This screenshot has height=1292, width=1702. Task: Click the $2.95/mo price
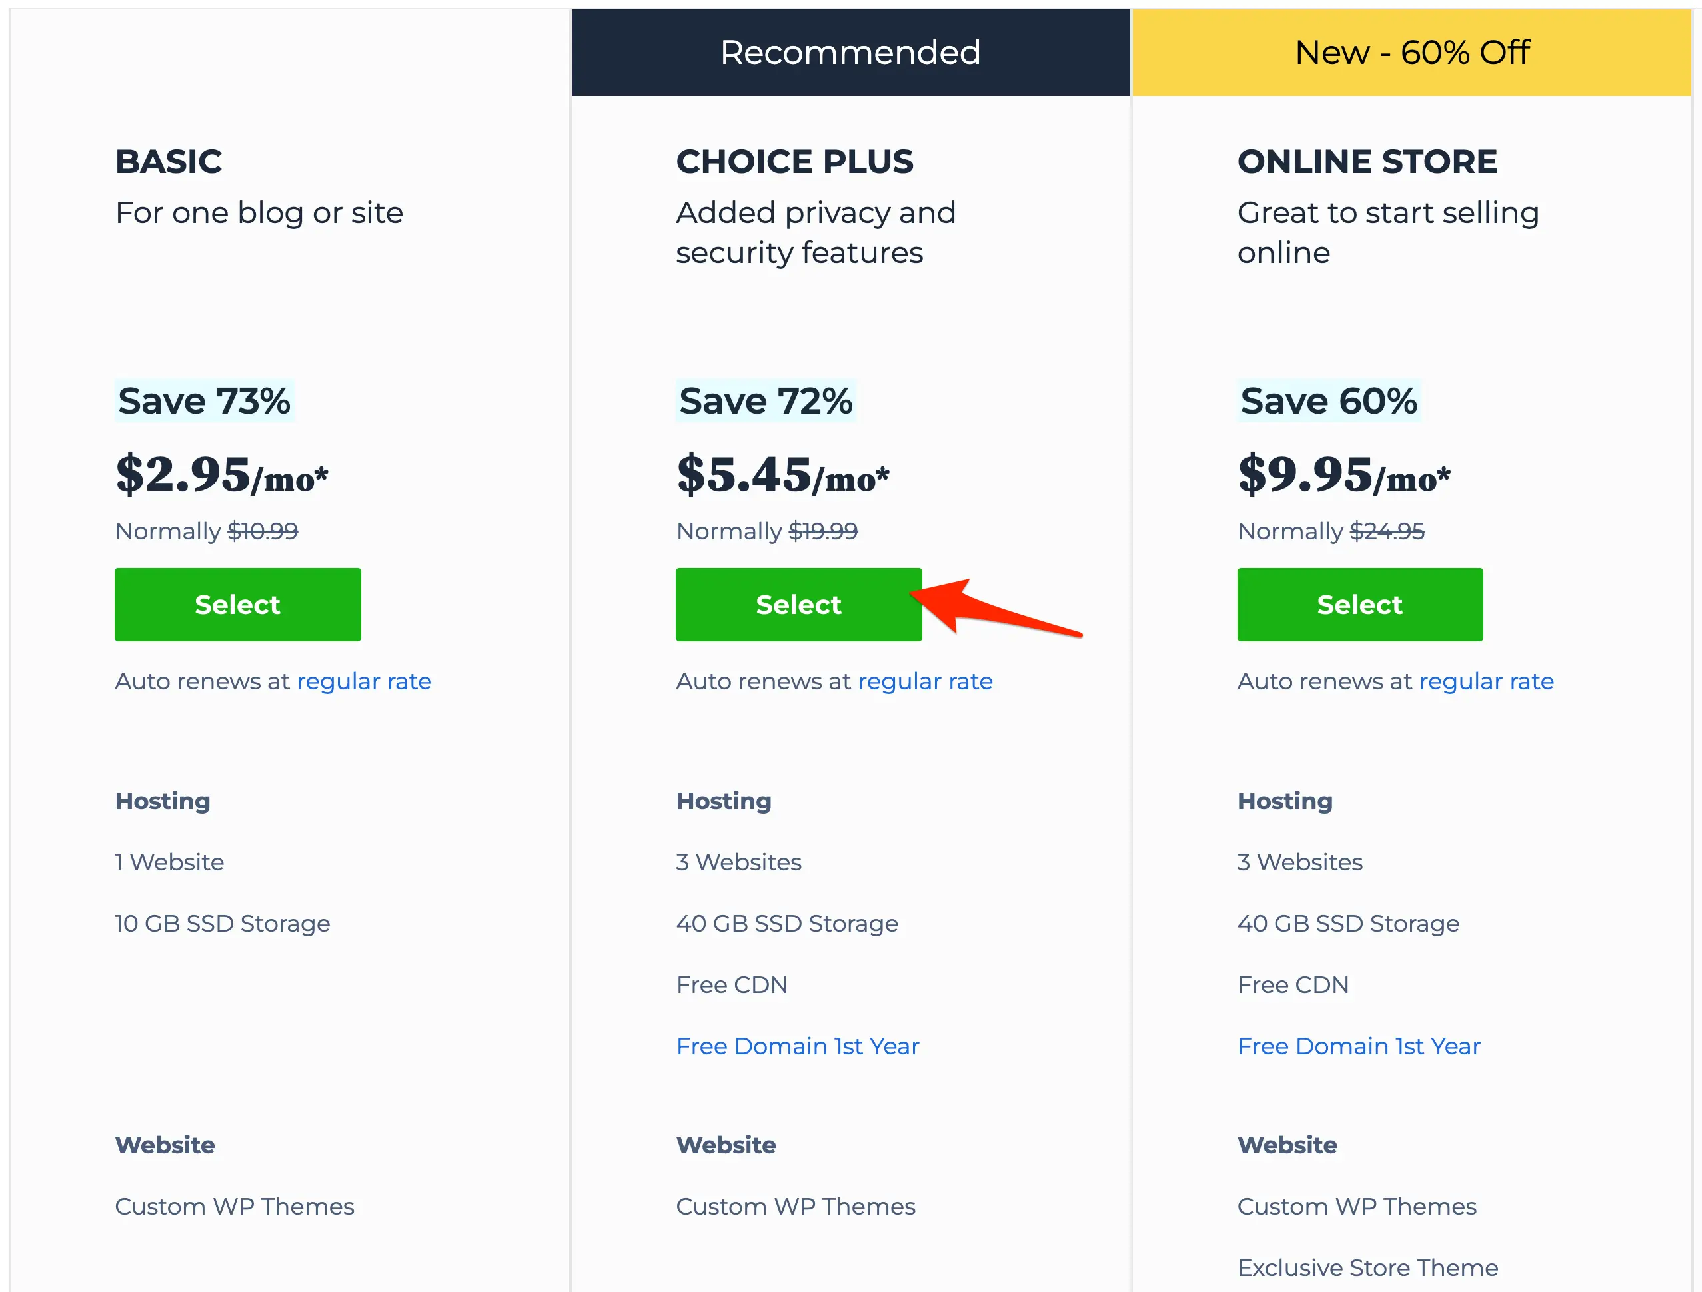pyautogui.click(x=222, y=474)
